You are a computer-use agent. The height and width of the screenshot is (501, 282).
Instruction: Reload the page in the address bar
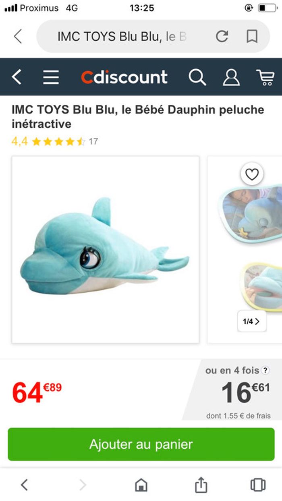[222, 37]
